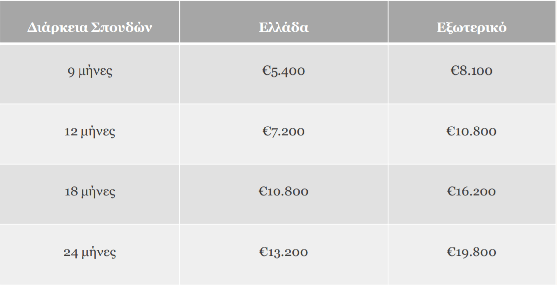The image size is (557, 285).
Task: Select the number 9 in the first row
Action: (x=71, y=72)
